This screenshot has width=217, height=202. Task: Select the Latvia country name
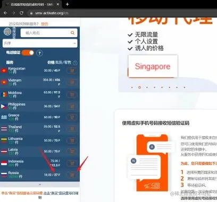(x=13, y=150)
